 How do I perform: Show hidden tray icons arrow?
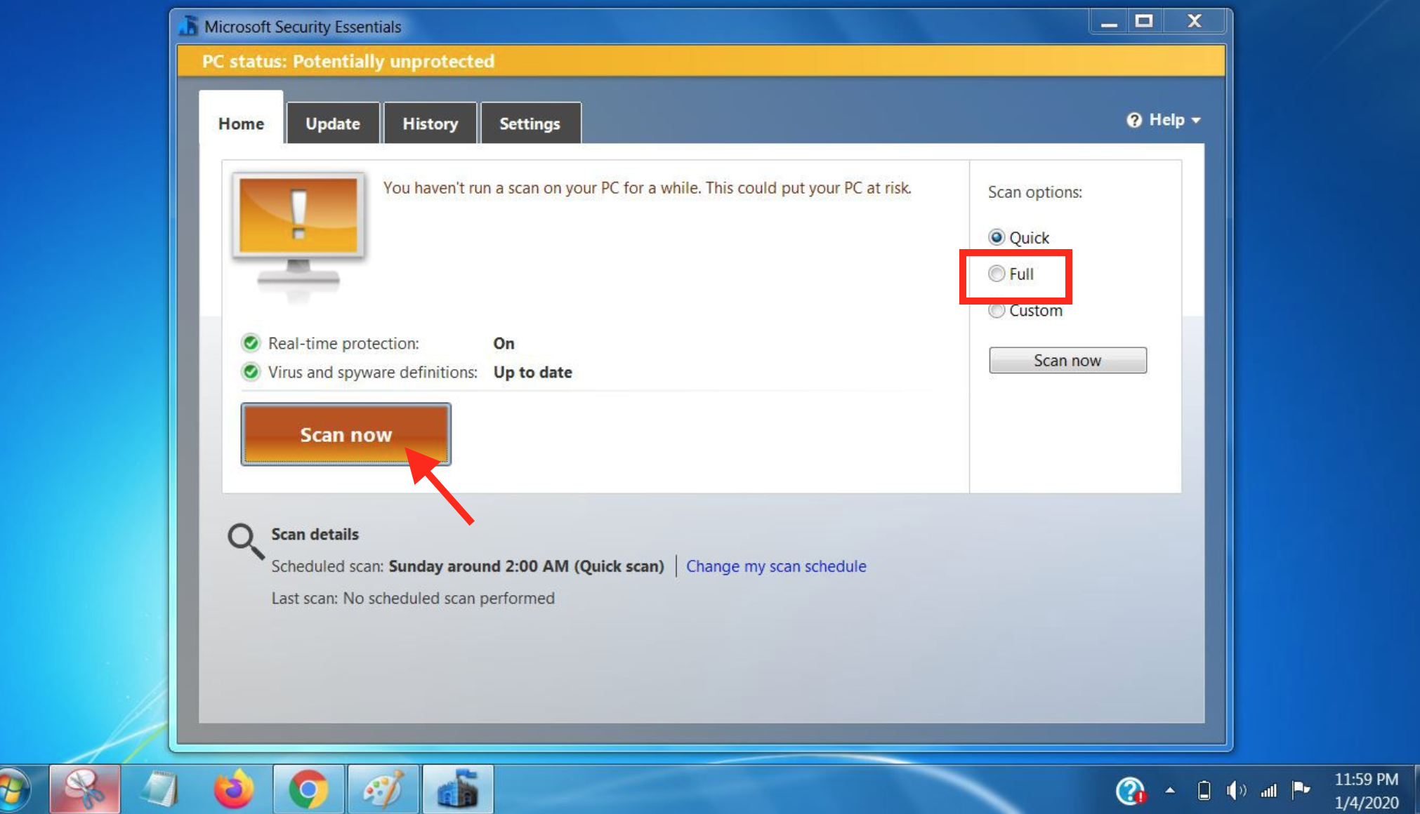click(1170, 790)
